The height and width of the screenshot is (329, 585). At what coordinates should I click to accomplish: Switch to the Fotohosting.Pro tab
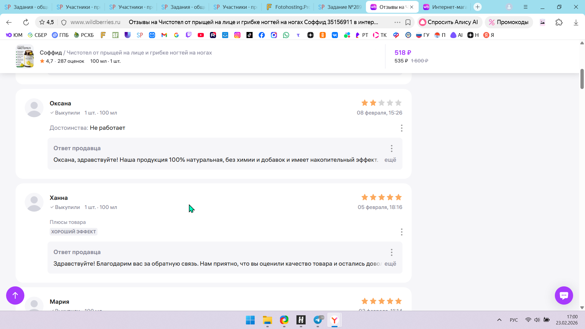click(x=288, y=7)
